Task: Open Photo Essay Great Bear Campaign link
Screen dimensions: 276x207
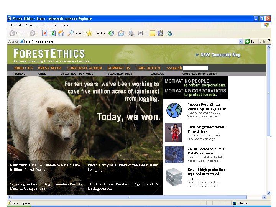Action: [x=123, y=167]
